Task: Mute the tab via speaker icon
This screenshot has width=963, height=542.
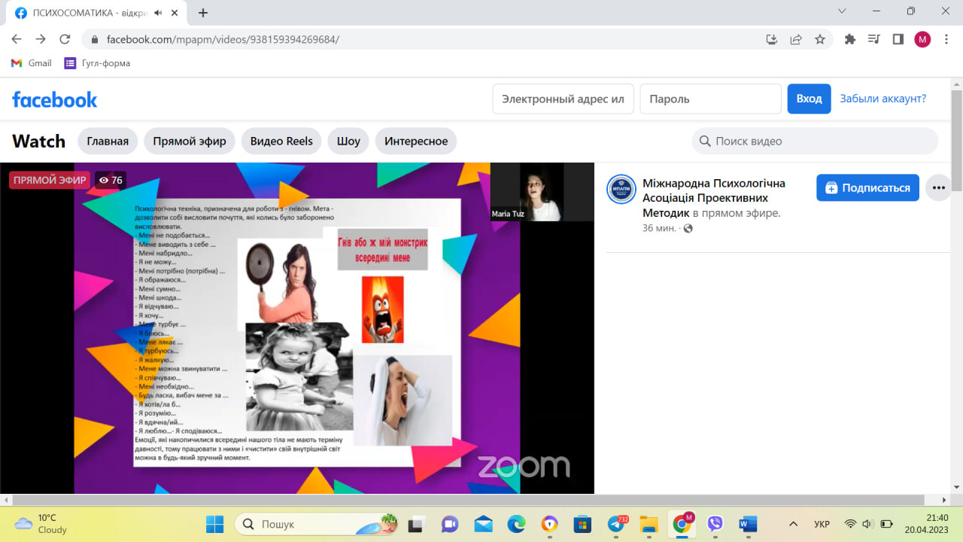Action: tap(158, 13)
